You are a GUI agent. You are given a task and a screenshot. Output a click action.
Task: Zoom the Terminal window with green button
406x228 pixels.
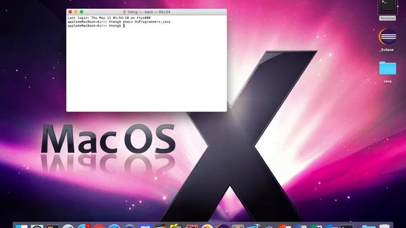point(82,12)
